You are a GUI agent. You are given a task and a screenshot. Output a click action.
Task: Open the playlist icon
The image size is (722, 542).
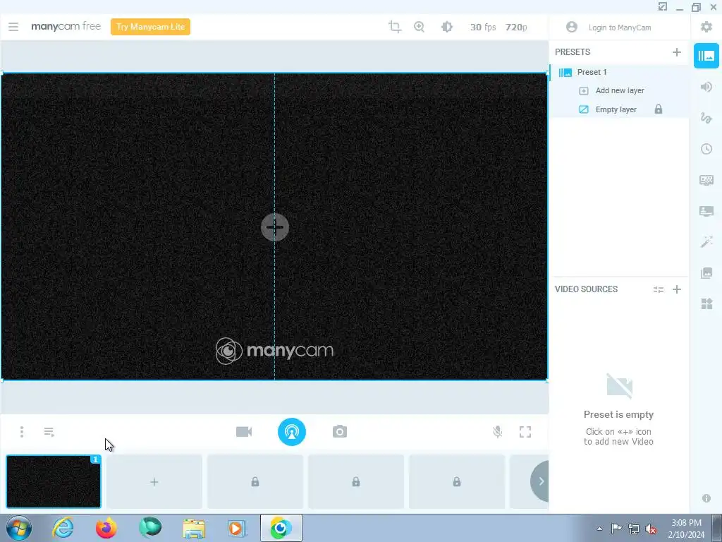coord(49,432)
